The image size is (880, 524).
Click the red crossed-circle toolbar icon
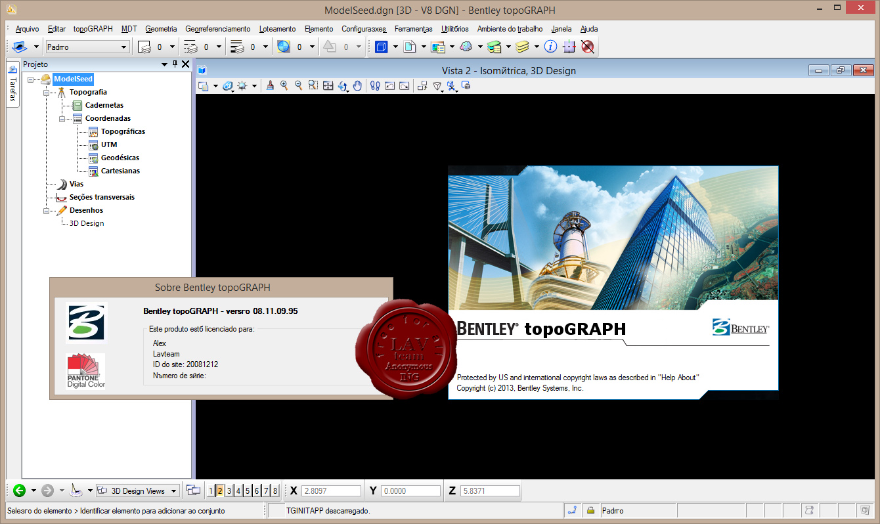pyautogui.click(x=588, y=47)
